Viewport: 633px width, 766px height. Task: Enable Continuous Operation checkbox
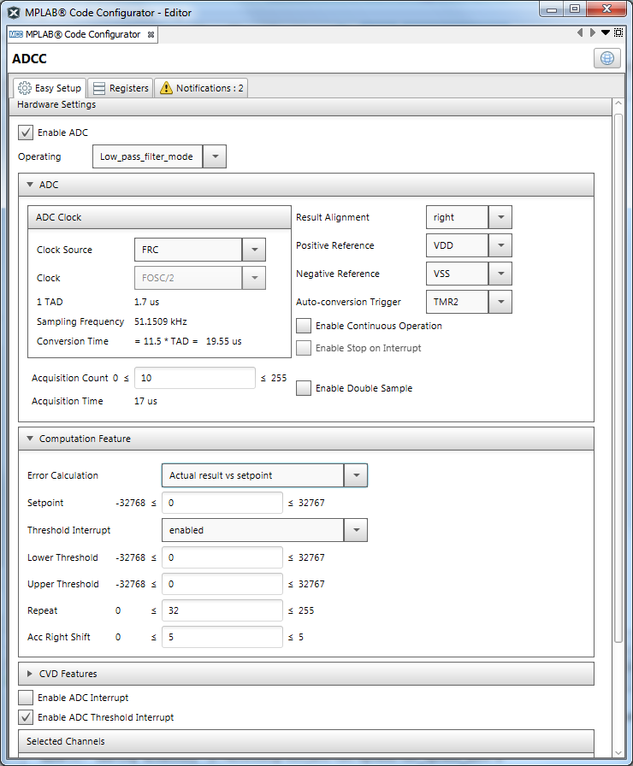(x=304, y=326)
